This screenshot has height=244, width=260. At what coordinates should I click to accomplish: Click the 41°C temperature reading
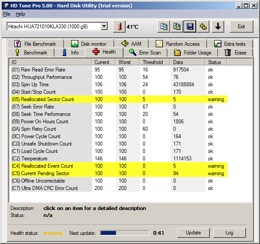tap(132, 27)
